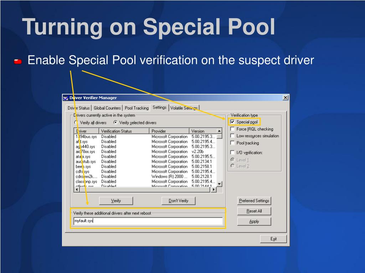Enable Force IRQL checking
The width and height of the screenshot is (365, 273).
coord(232,129)
